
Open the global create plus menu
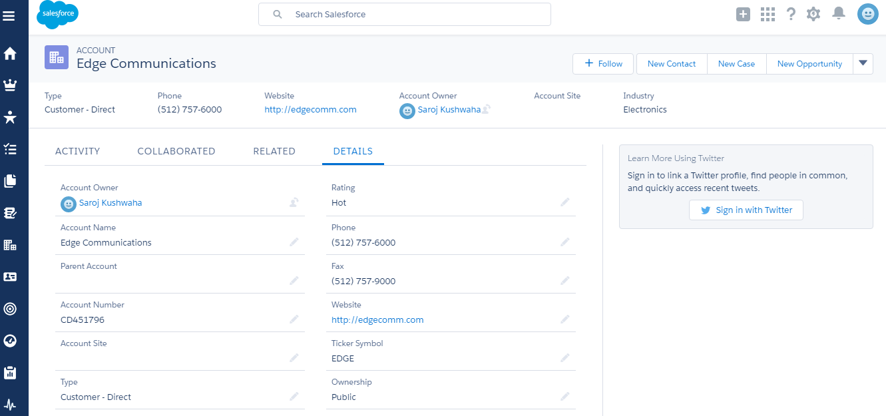pos(743,14)
